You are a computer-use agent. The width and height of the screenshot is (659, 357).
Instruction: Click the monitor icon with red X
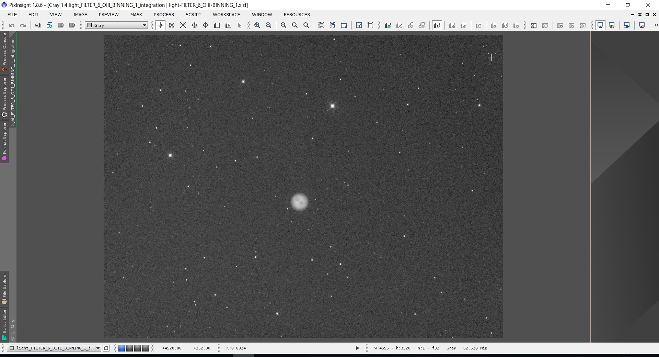(x=642, y=25)
